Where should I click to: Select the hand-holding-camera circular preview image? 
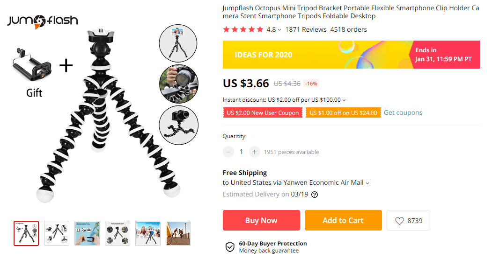coord(179,84)
